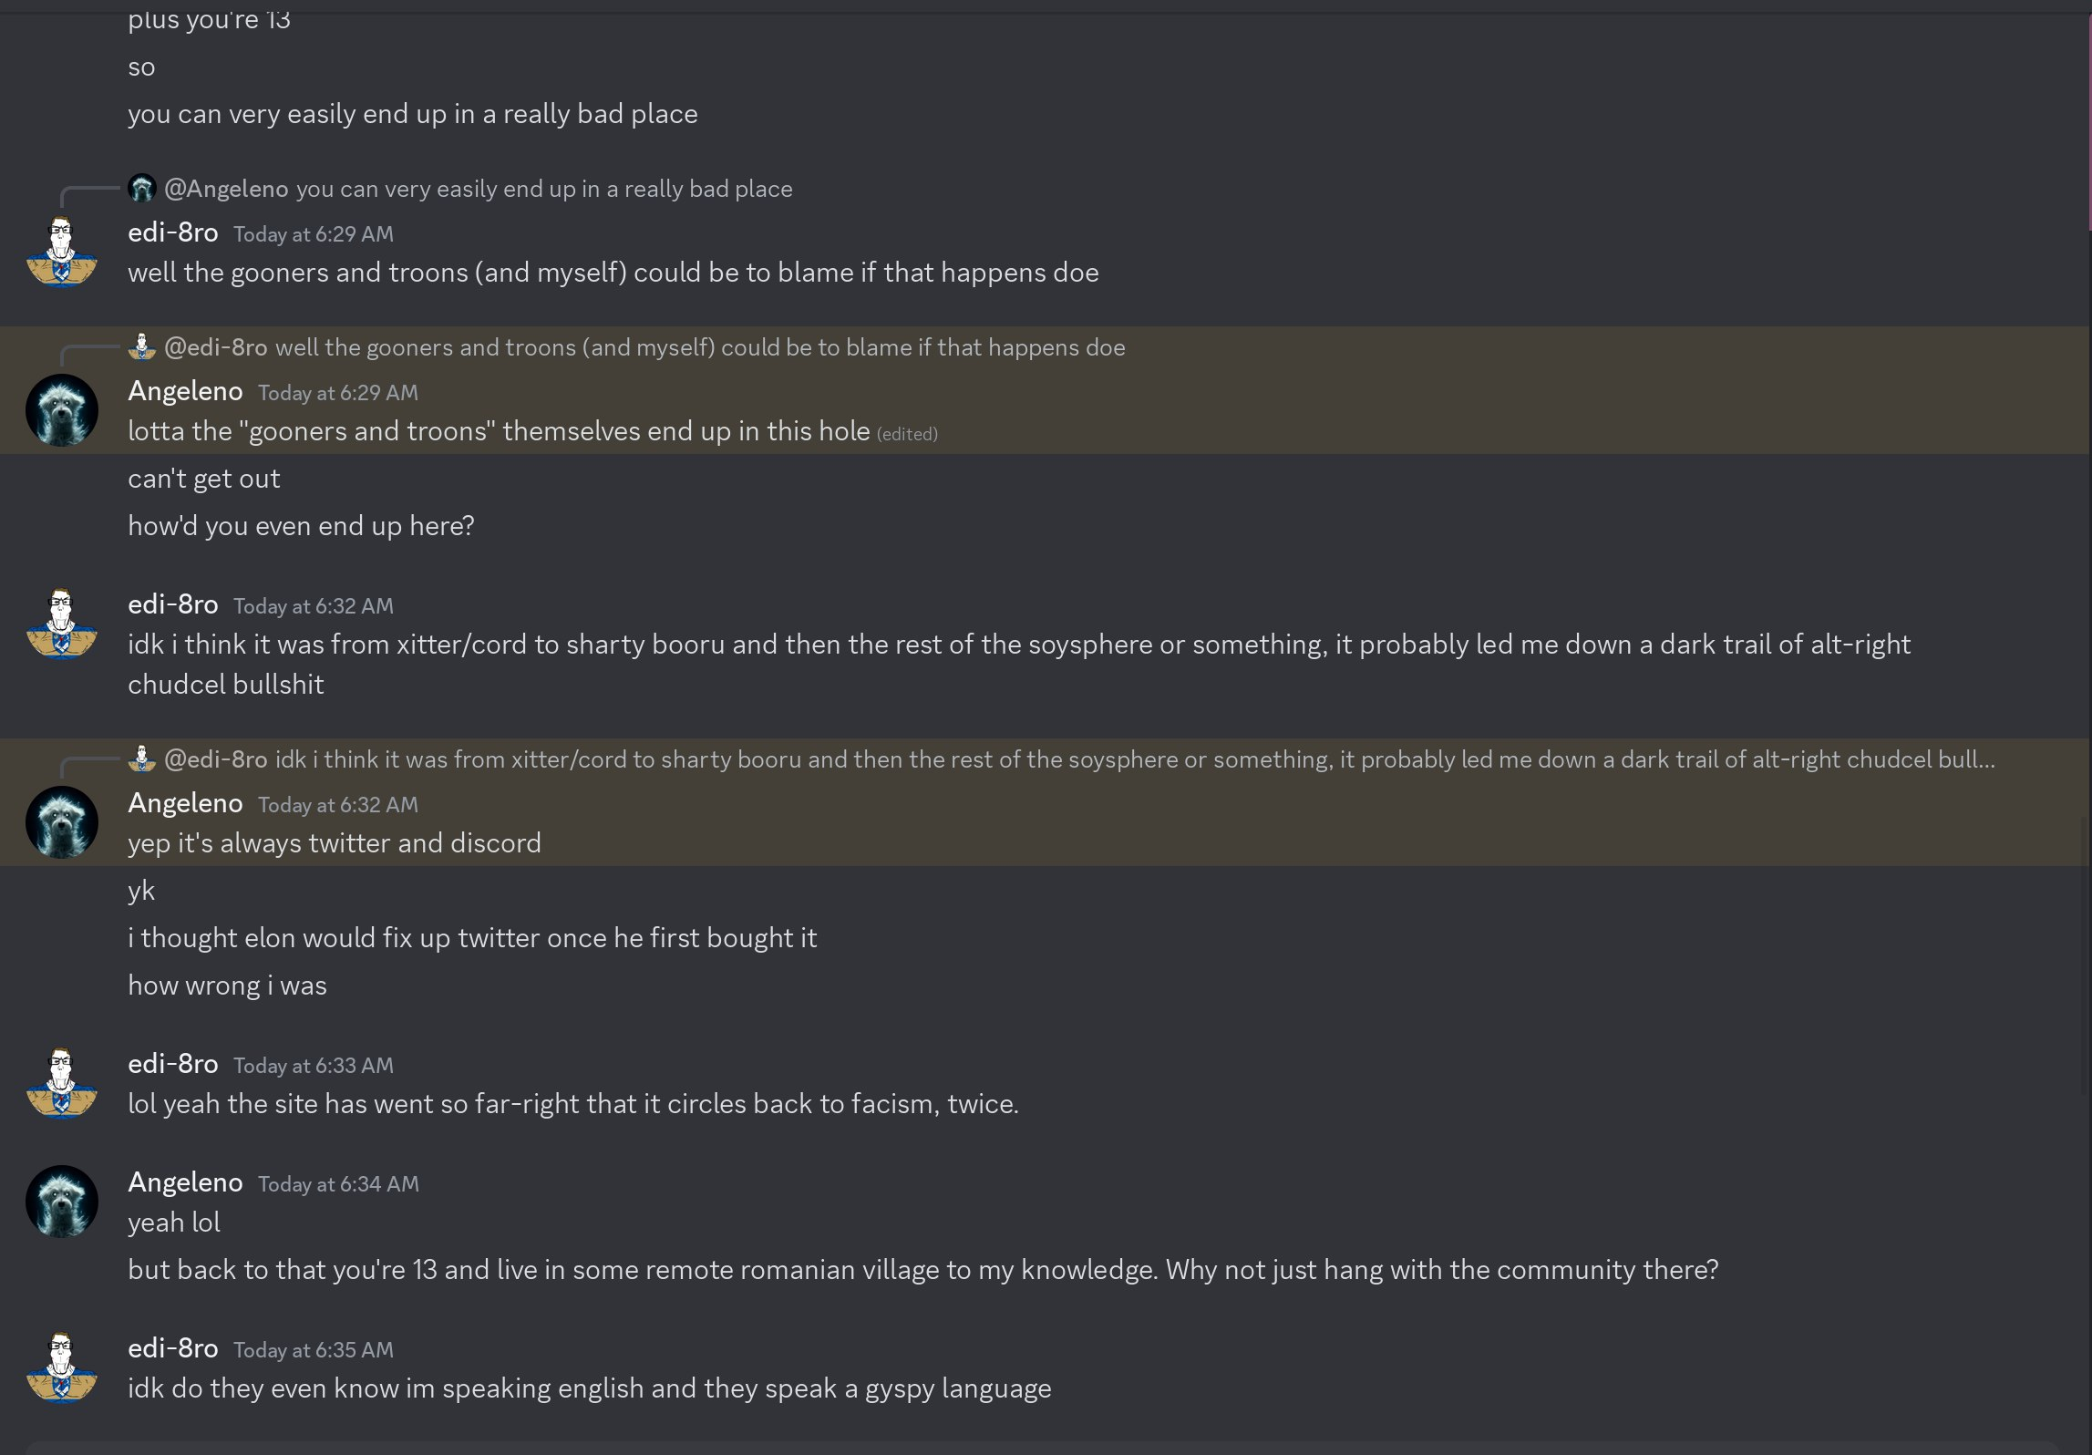Image resolution: width=2092 pixels, height=1455 pixels.
Task: Open edi-8ro username at 6:33 AM
Action: [172, 1064]
